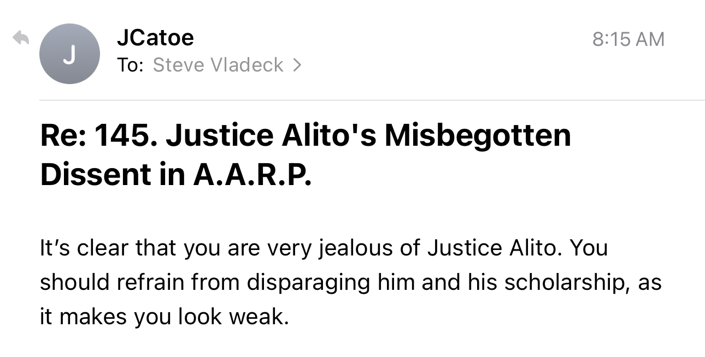705x357 pixels.
Task: Click the subject line starting "Re: 145."
Action: tap(305, 136)
